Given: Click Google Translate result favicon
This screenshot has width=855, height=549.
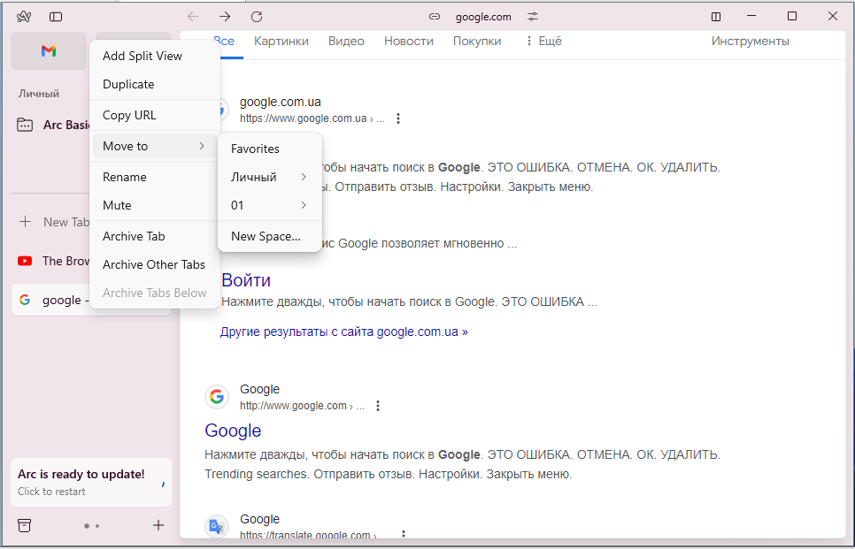Looking at the screenshot, I should [x=217, y=526].
